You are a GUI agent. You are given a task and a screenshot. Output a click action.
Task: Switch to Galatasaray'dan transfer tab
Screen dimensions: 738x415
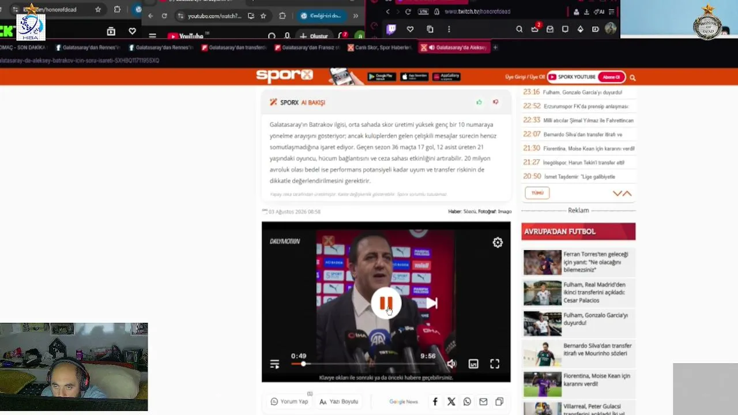[x=234, y=47]
